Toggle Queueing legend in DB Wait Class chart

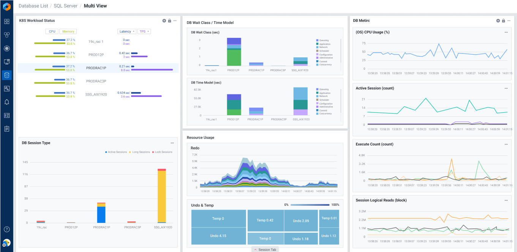pyautogui.click(x=322, y=40)
